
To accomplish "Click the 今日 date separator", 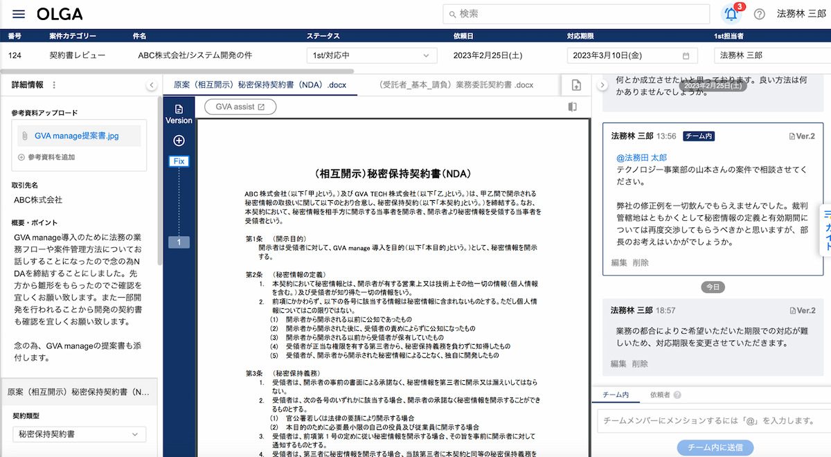I will pos(713,287).
